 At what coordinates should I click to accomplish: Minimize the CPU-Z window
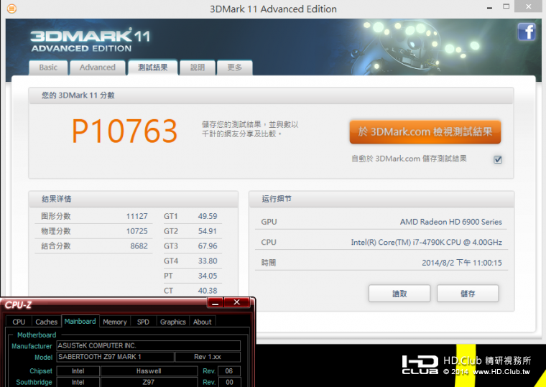click(216, 303)
